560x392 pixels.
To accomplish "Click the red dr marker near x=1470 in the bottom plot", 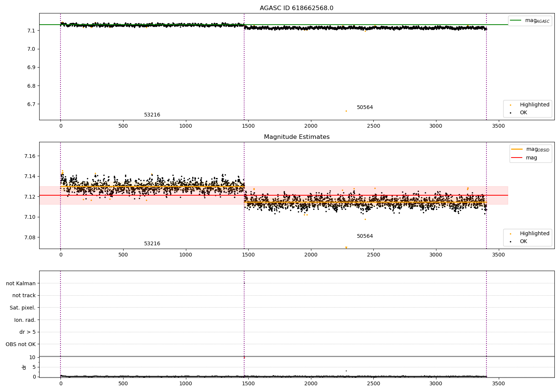I will click(244, 358).
